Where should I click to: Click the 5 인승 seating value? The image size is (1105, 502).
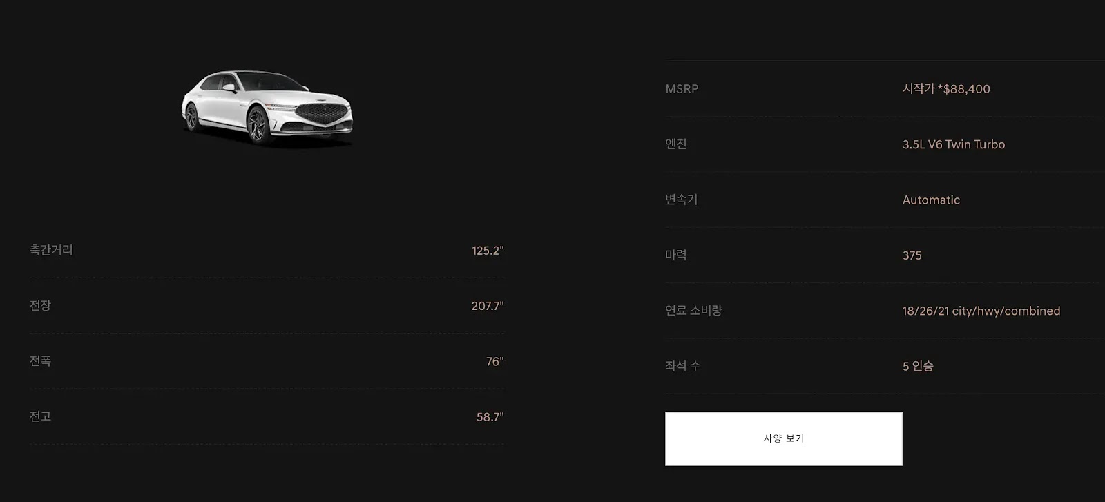(x=918, y=366)
